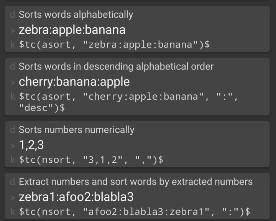Select the 'Extract numbers and sort words' description
Image resolution: width=276 pixels, height=221 pixels.
136,182
